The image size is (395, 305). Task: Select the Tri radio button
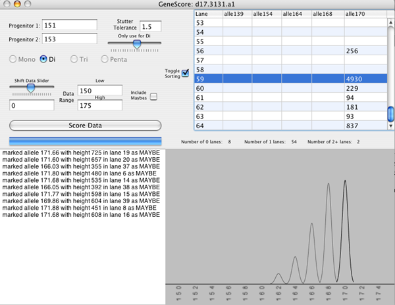74,59
